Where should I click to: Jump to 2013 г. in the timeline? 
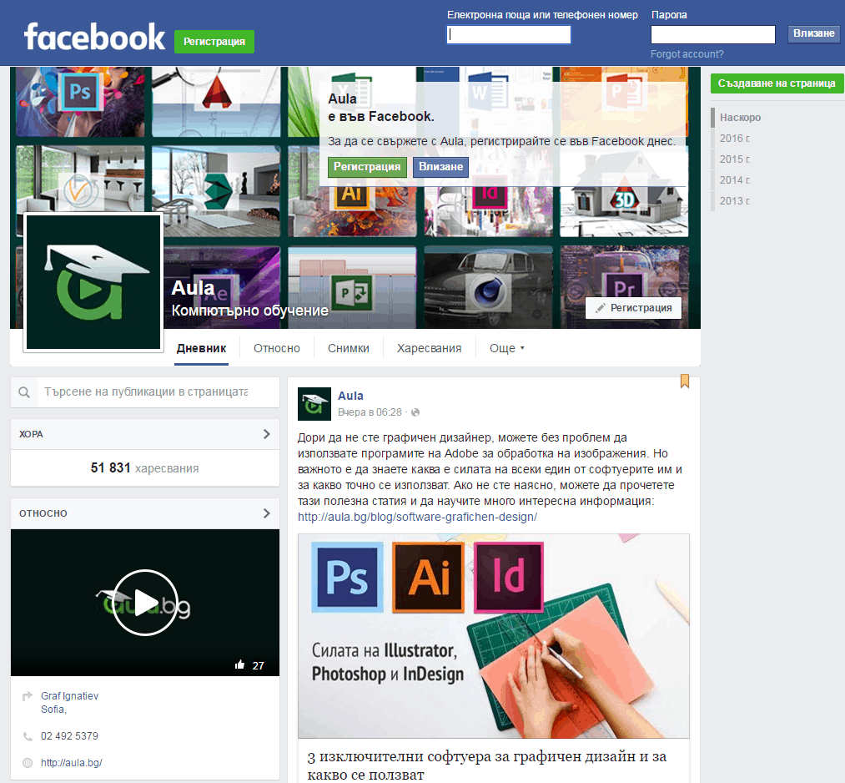[x=735, y=201]
